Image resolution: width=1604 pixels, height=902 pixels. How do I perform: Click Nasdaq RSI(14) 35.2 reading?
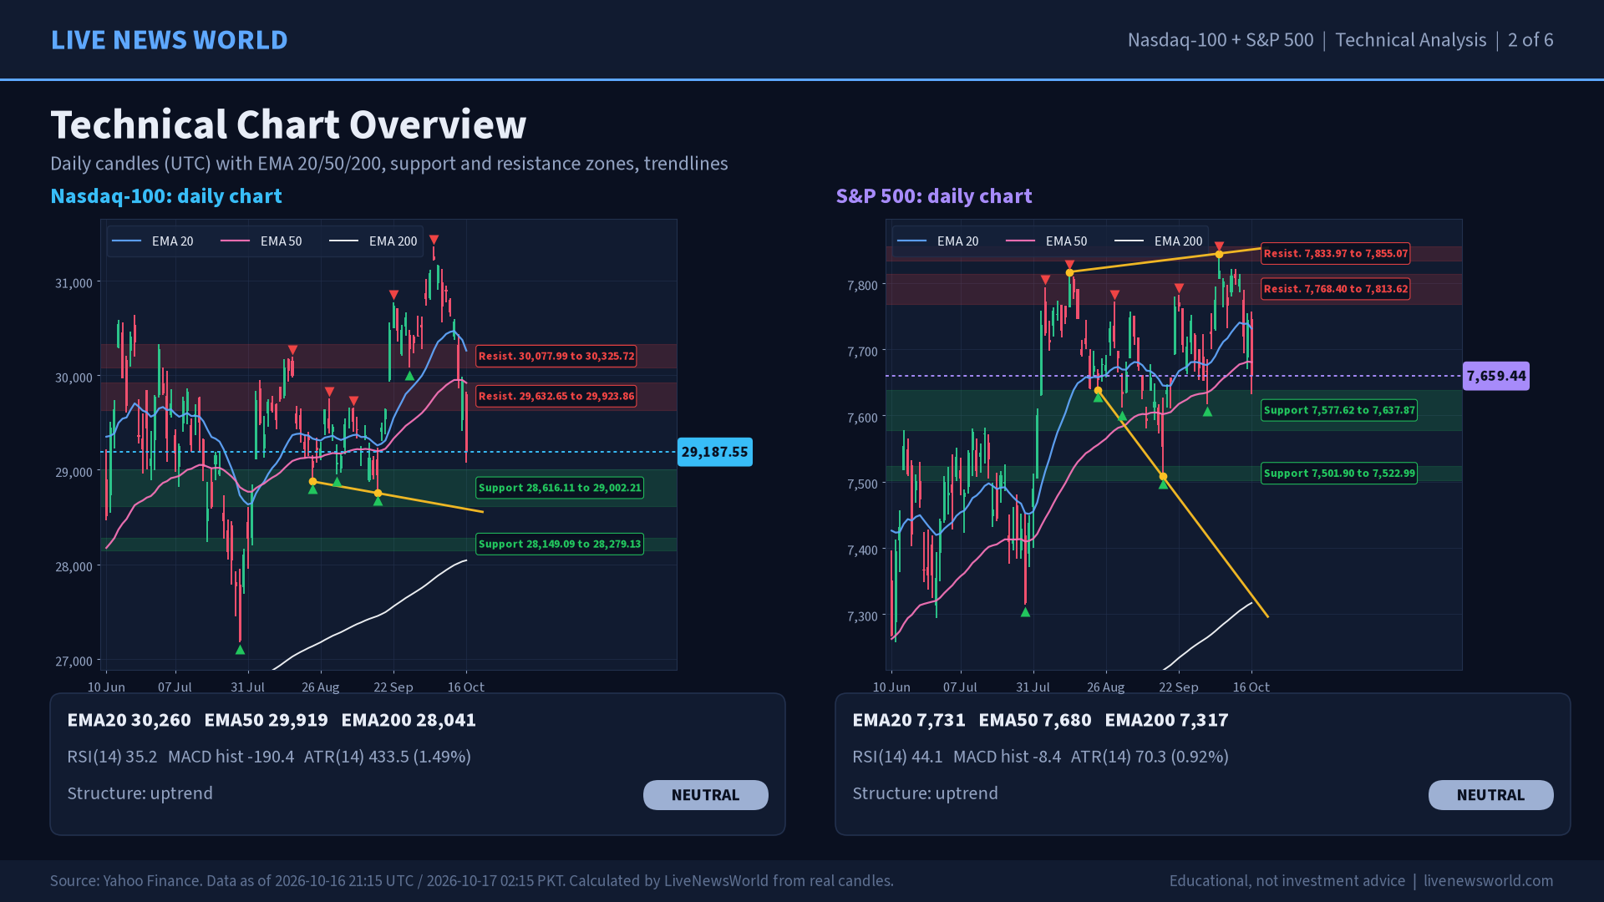112,757
